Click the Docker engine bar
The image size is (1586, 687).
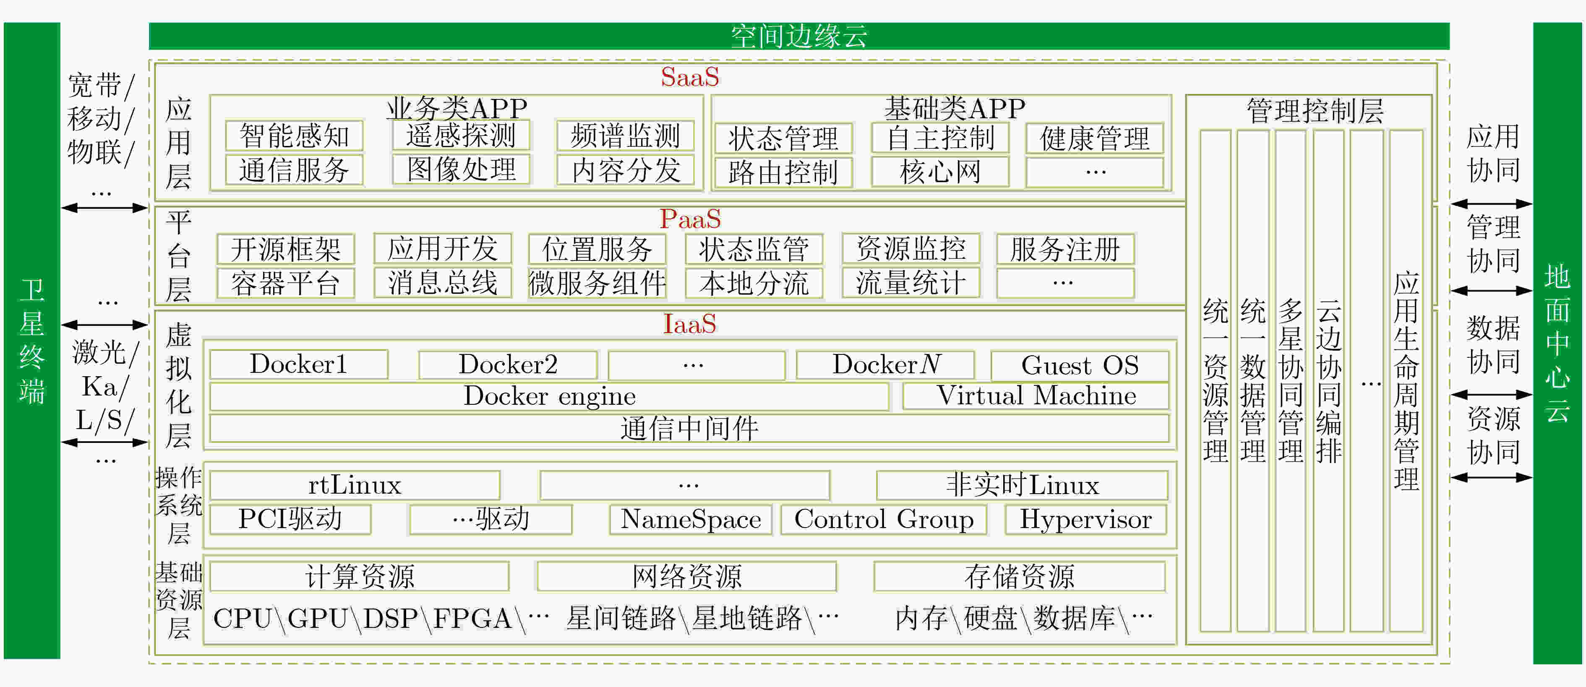point(549,396)
